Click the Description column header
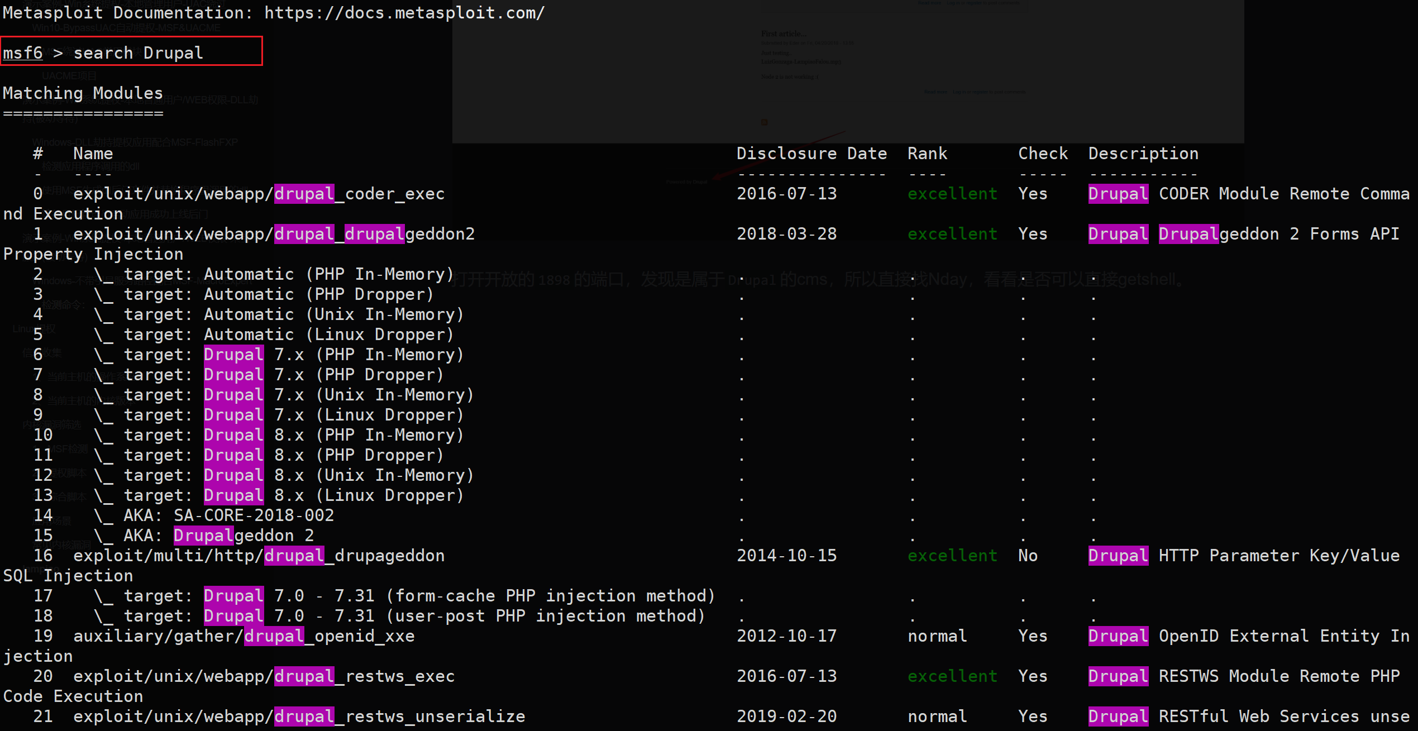The image size is (1418, 731). tap(1143, 154)
